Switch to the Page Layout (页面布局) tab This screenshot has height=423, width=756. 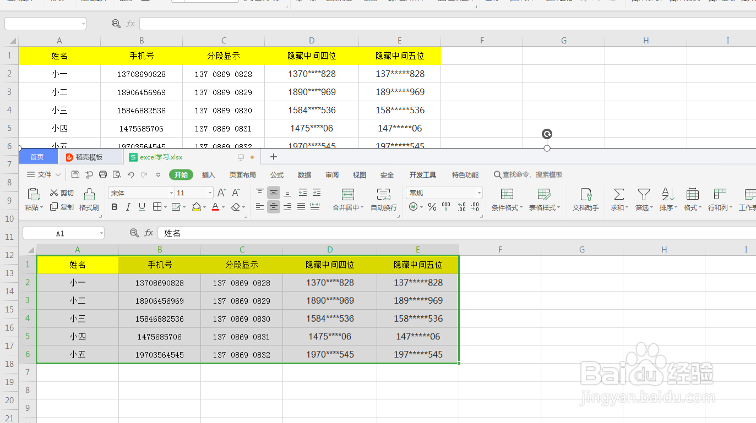[243, 175]
